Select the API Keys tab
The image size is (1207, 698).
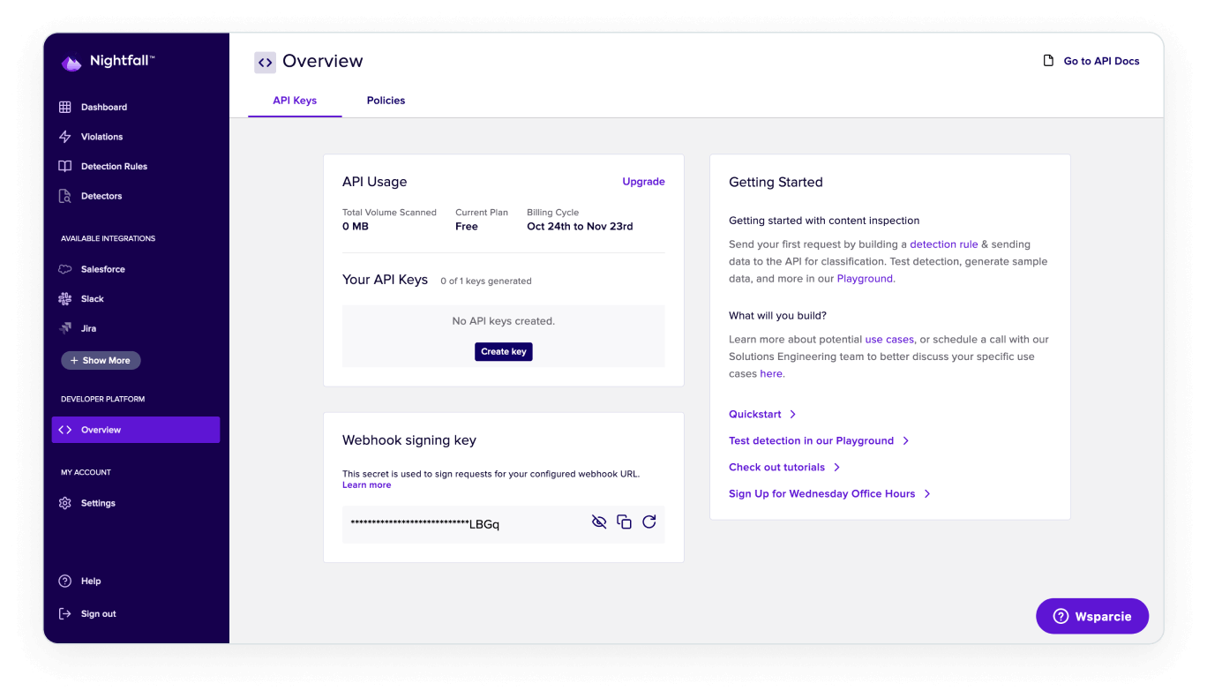click(295, 101)
